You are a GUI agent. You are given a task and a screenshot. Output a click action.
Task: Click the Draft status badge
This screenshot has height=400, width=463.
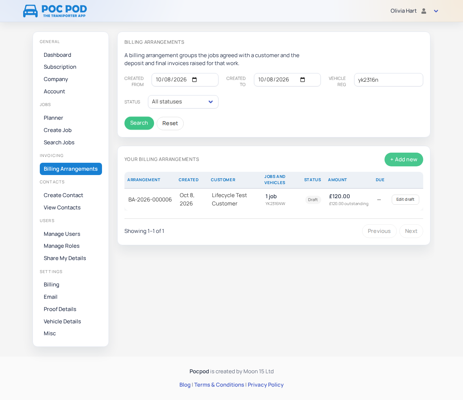pyautogui.click(x=313, y=200)
